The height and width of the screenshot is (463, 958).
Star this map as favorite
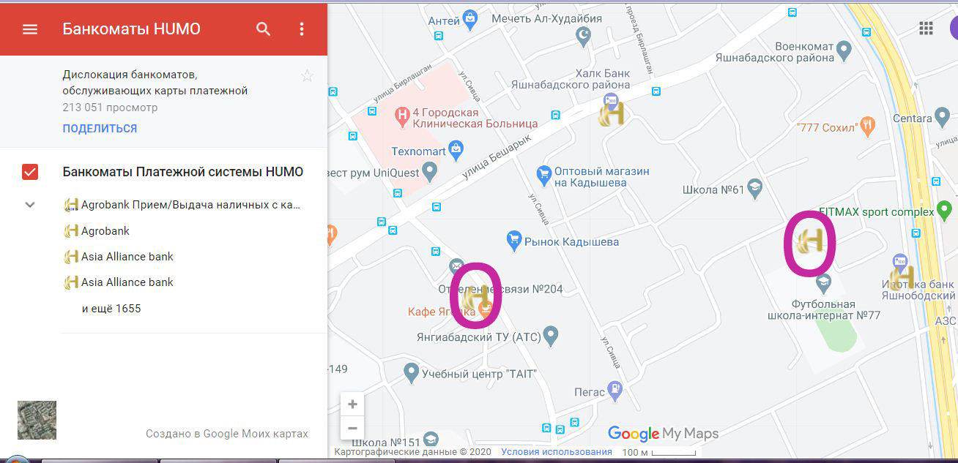tap(307, 76)
